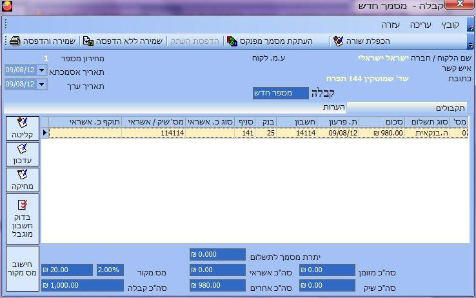
Task: Click the check number cell 114114
Action: coord(154,133)
